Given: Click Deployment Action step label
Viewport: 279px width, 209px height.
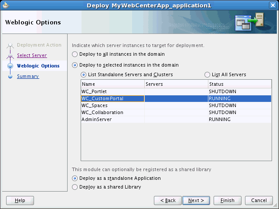Looking at the screenshot, I should (x=39, y=45).
